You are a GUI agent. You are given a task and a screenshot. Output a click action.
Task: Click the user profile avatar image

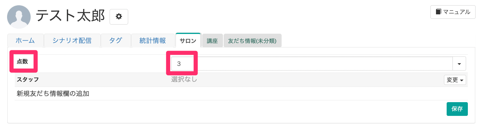(x=19, y=17)
